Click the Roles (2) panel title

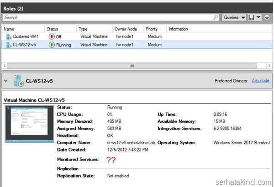pyautogui.click(x=13, y=9)
